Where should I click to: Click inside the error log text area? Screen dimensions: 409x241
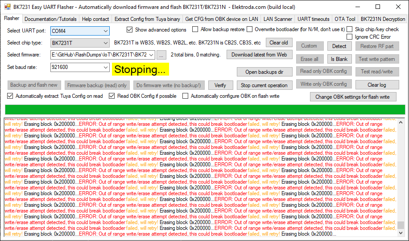pyautogui.click(x=201, y=177)
